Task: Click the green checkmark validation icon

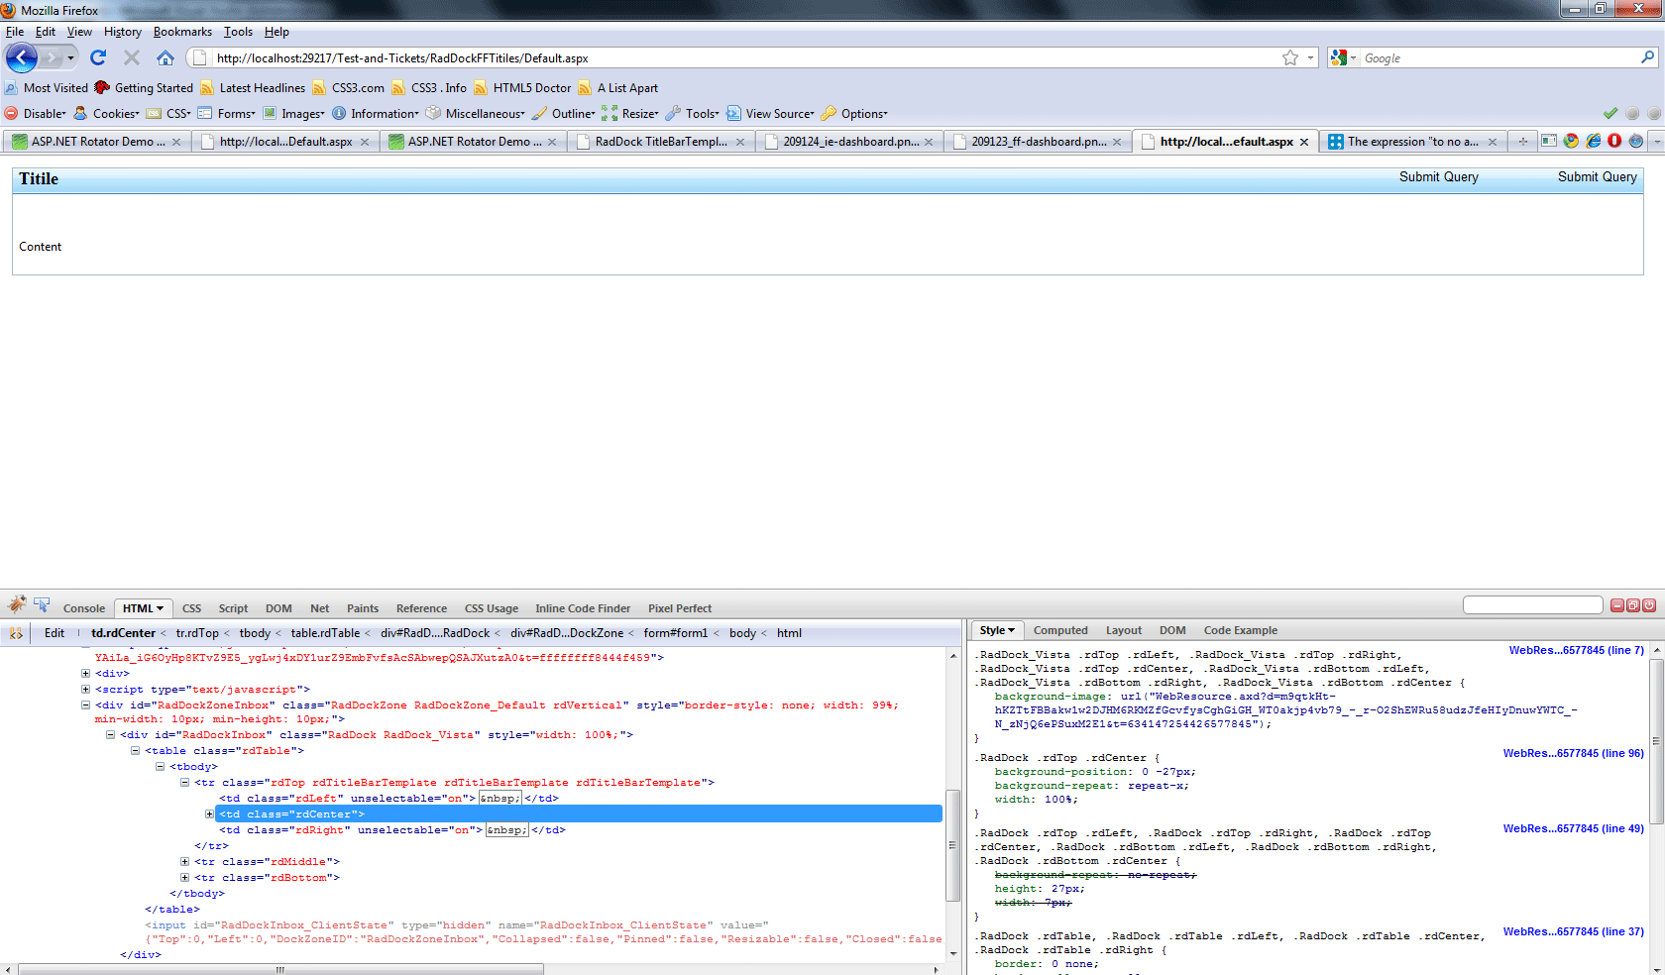Action: pyautogui.click(x=1610, y=114)
